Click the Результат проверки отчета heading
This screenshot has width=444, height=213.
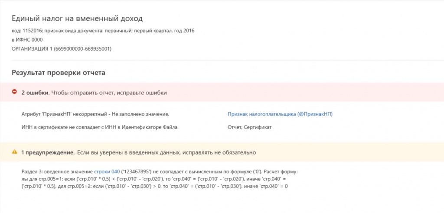point(59,73)
